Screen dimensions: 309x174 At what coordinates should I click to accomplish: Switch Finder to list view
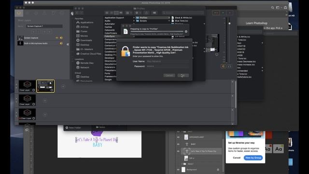(112, 13)
